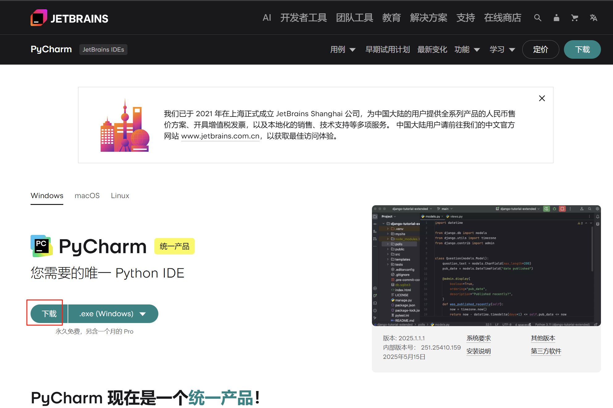Screen dimensions: 613x408
Task: Click the 定价 button
Action: 540,49
